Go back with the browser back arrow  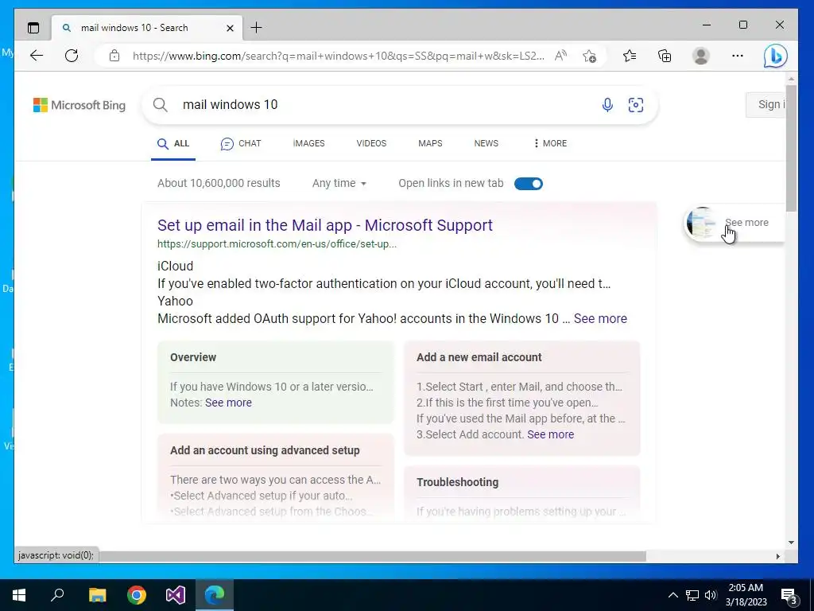pos(37,56)
